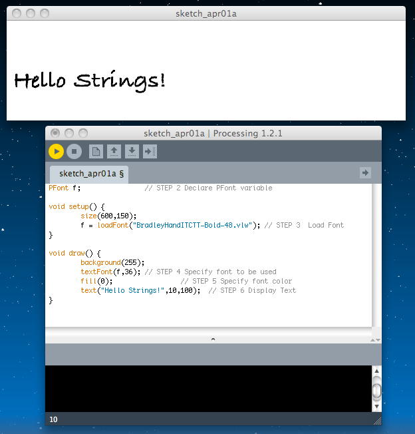Screen dimensions: 415x434
Task: Click the black console output area
Action: 208,389
